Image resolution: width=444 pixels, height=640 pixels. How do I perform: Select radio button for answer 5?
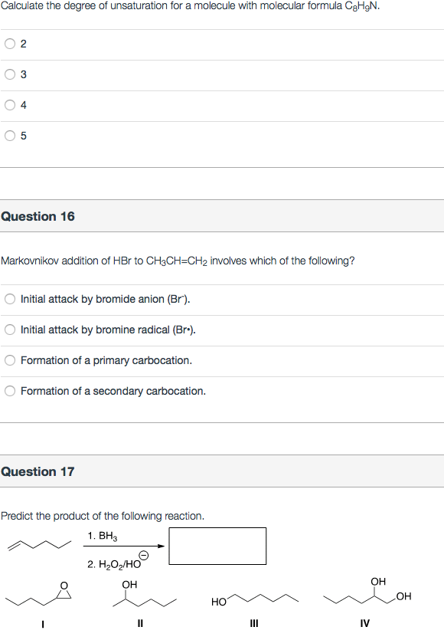[9, 136]
